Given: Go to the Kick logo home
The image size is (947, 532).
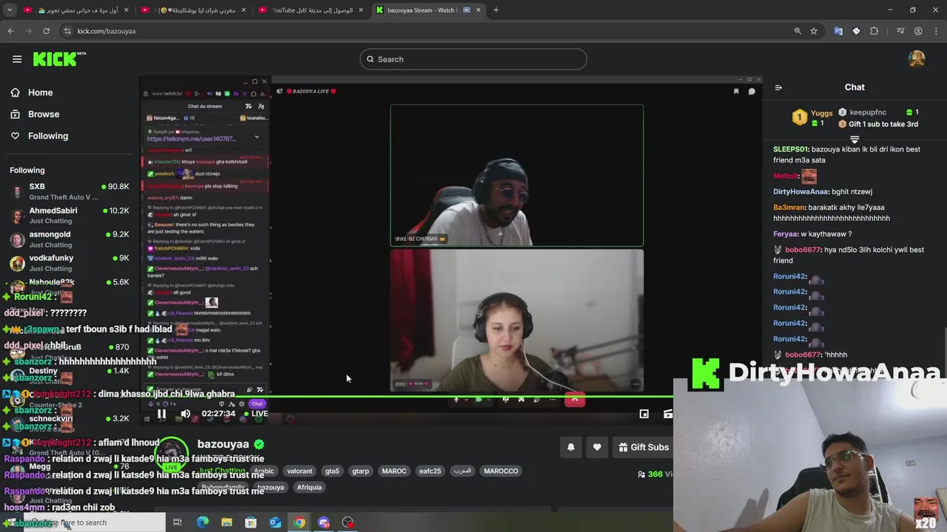Looking at the screenshot, I should pos(59,59).
